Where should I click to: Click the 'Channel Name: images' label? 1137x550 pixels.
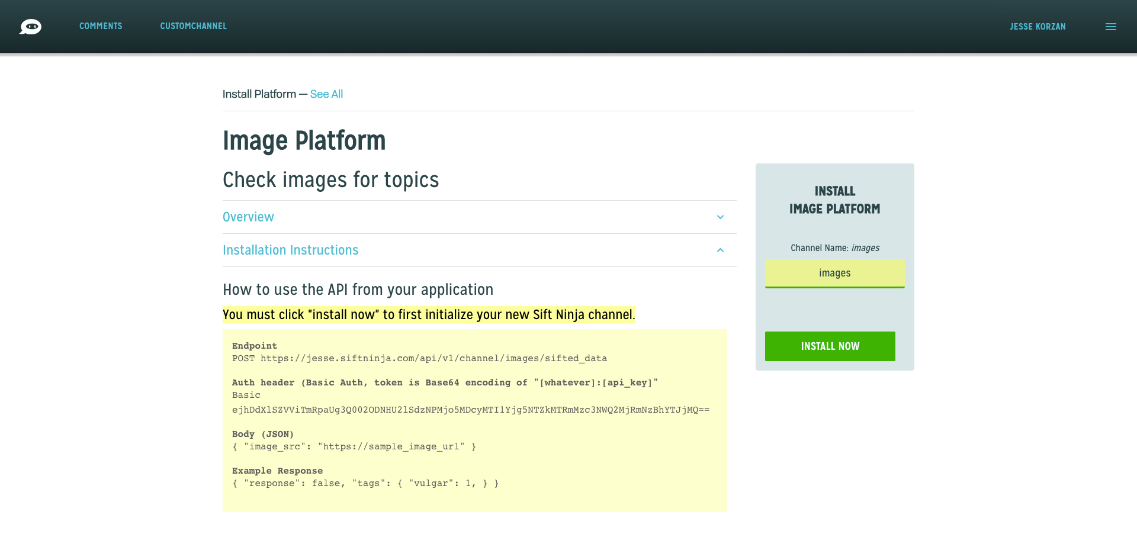[x=835, y=247]
